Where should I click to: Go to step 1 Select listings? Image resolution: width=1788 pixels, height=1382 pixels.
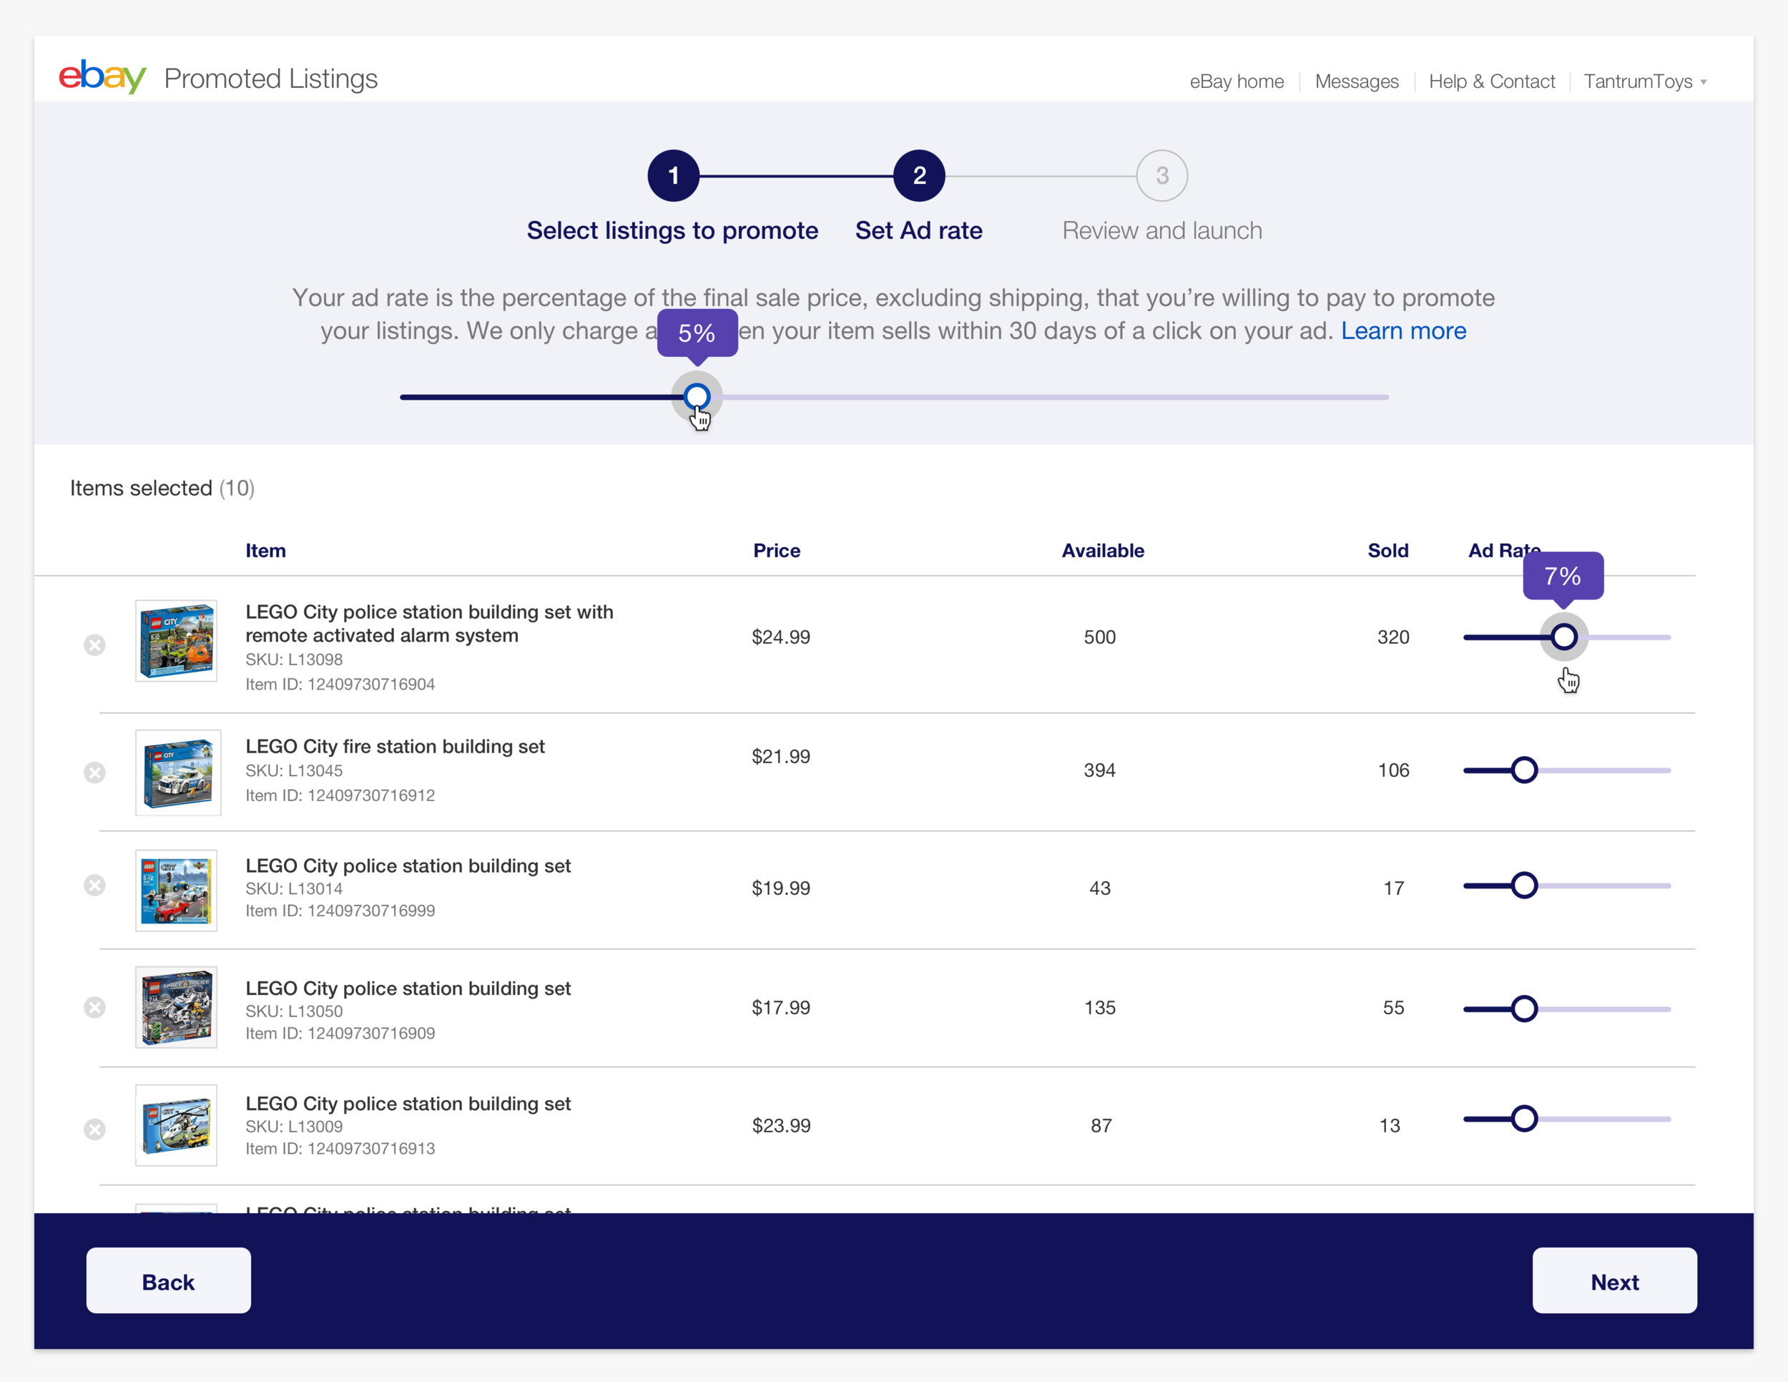[673, 175]
